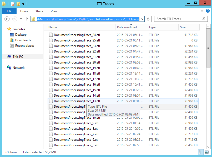Click the New folder quick access icon

coord(18,4)
